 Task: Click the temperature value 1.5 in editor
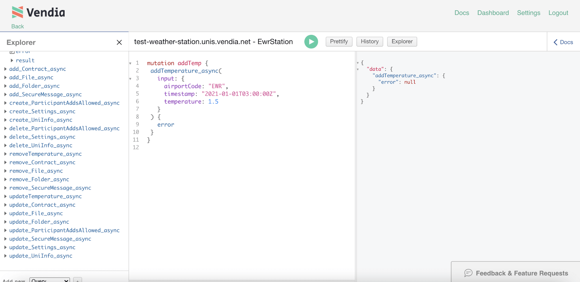213,102
